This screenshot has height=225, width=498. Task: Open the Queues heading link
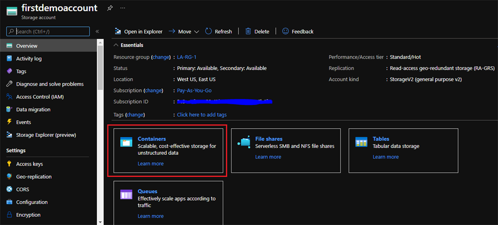pyautogui.click(x=147, y=191)
